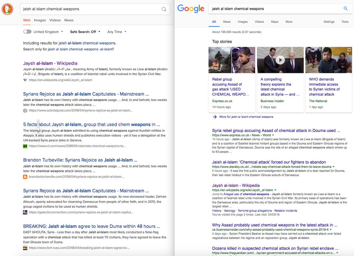The image size is (354, 256).
Task: Open the Any Time filter dropdown
Action: click(117, 32)
